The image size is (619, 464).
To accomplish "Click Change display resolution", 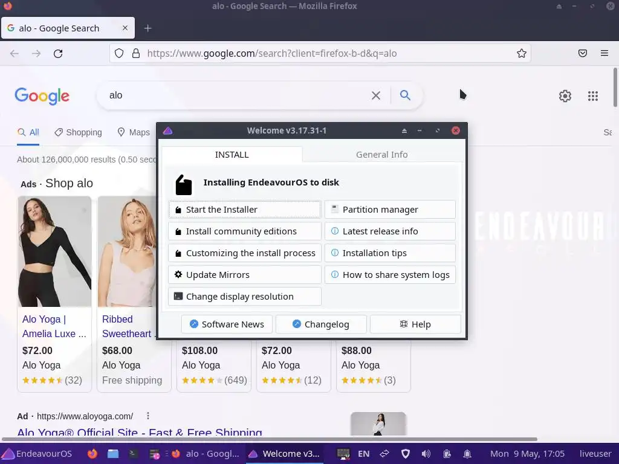I will click(244, 296).
